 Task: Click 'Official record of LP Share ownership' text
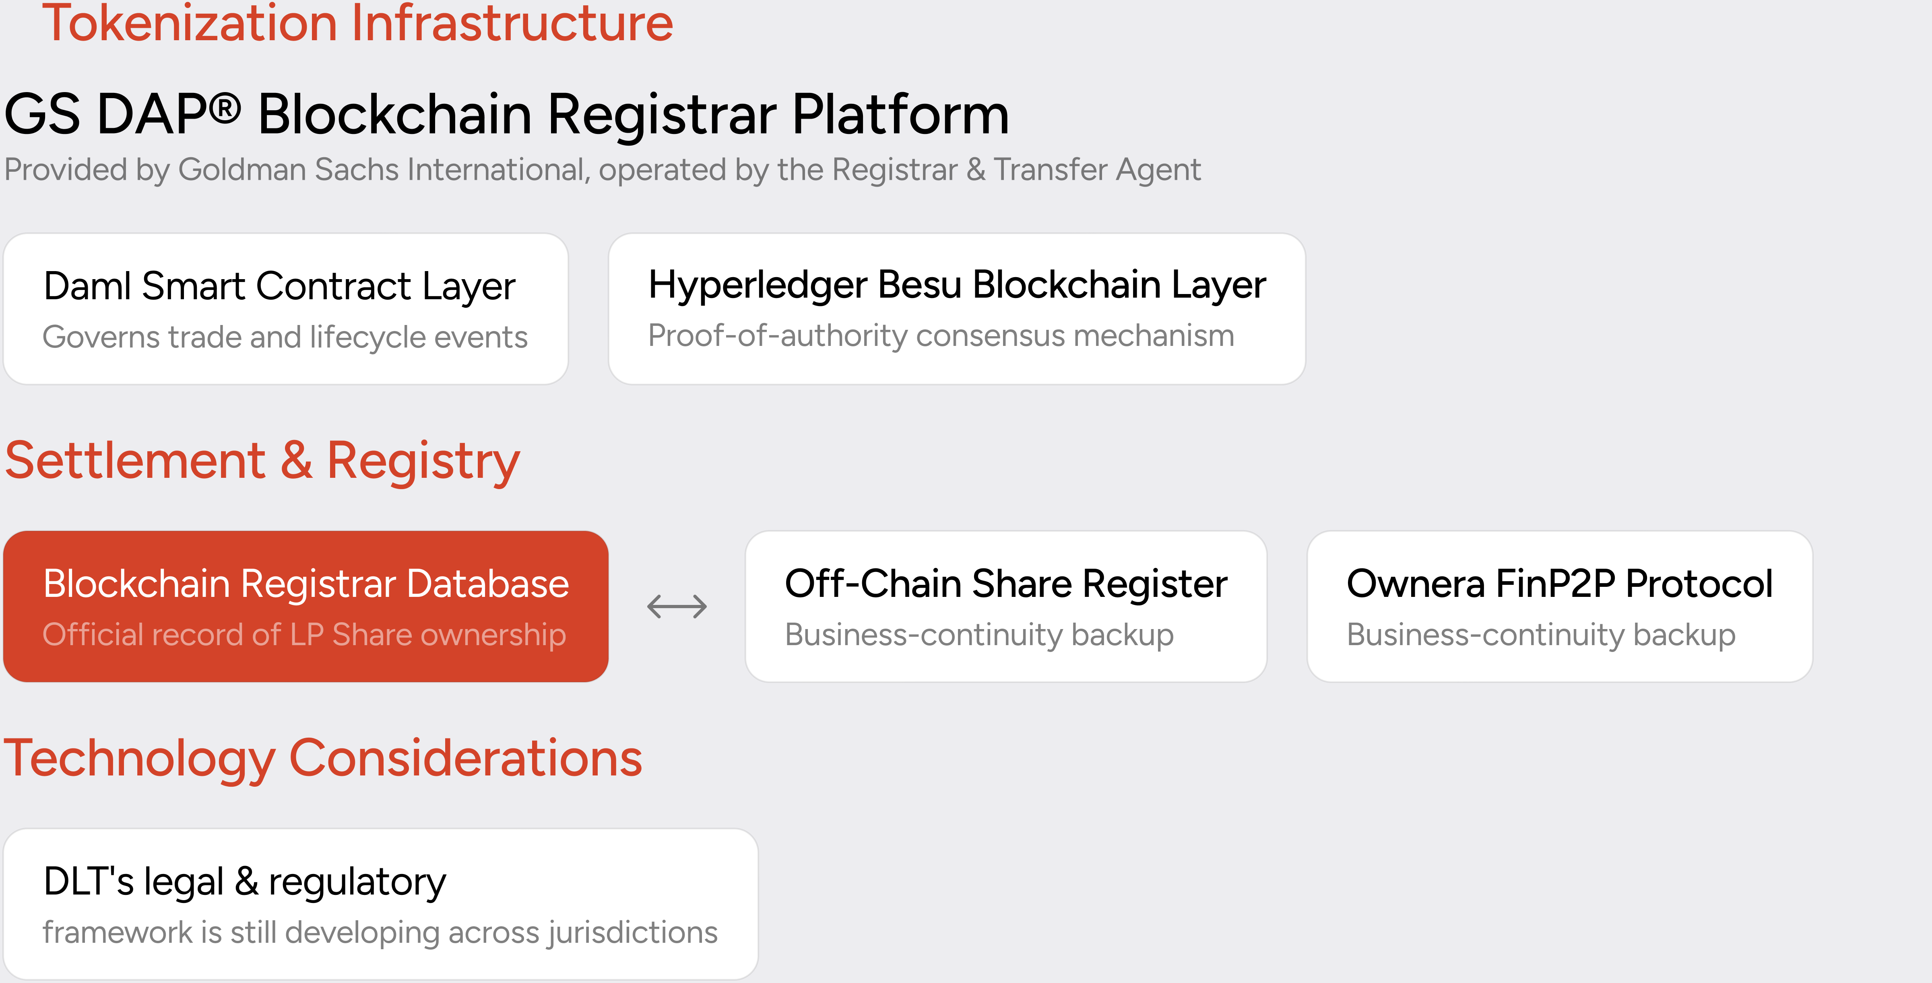[305, 635]
